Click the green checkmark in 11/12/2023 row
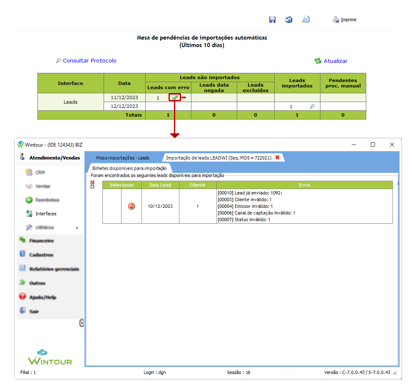412x384 pixels. 175,97
